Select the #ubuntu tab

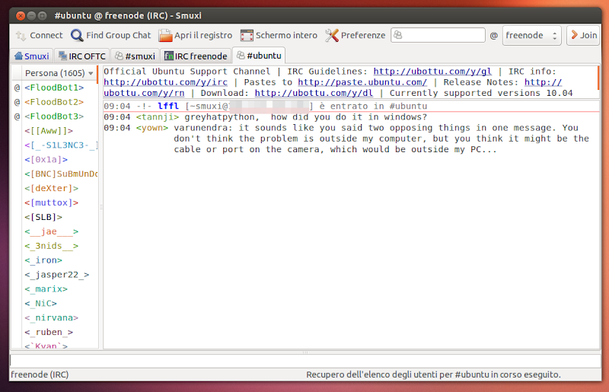pos(259,56)
